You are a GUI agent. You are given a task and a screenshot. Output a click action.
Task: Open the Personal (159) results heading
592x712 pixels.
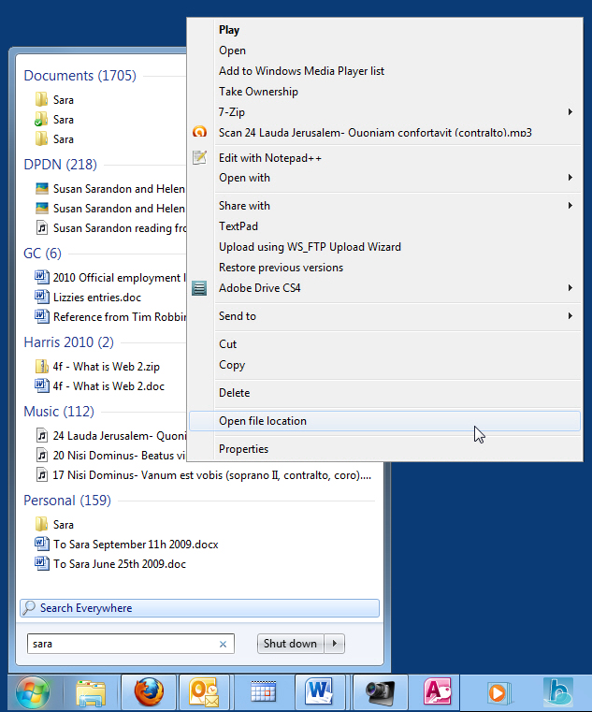pyautogui.click(x=67, y=501)
